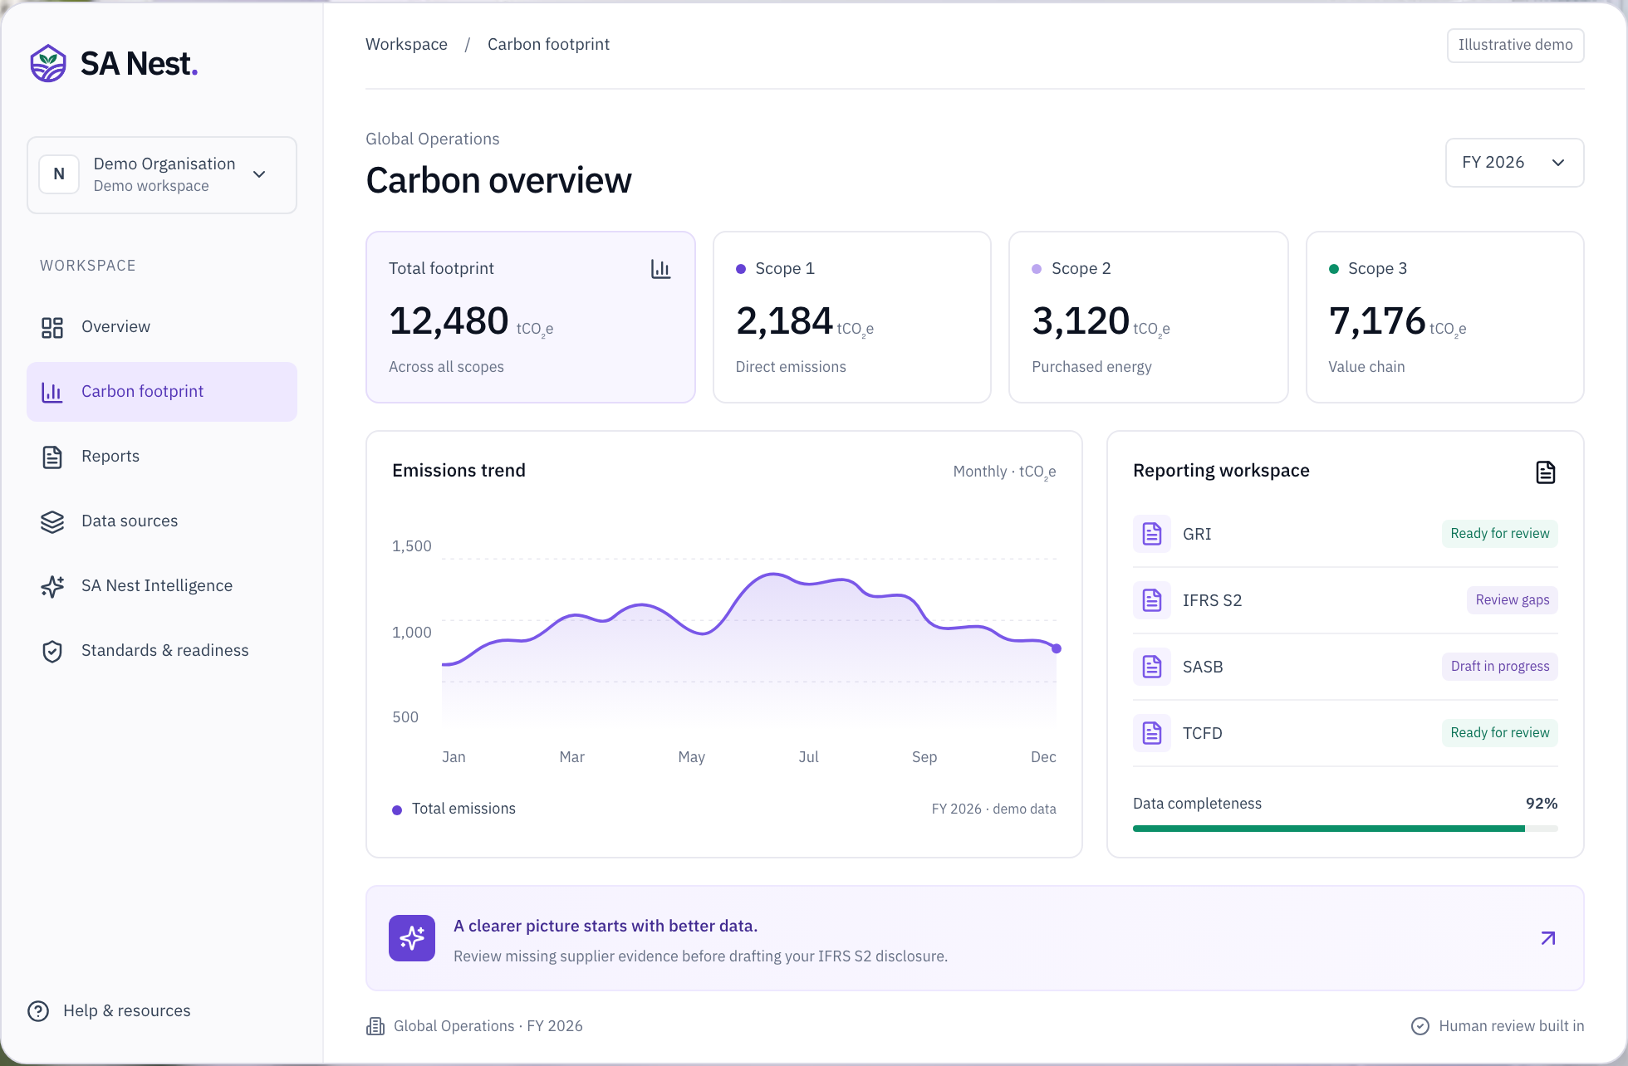Click the Reports document icon in sidebar
Image resolution: width=1628 pixels, height=1066 pixels.
(52, 457)
